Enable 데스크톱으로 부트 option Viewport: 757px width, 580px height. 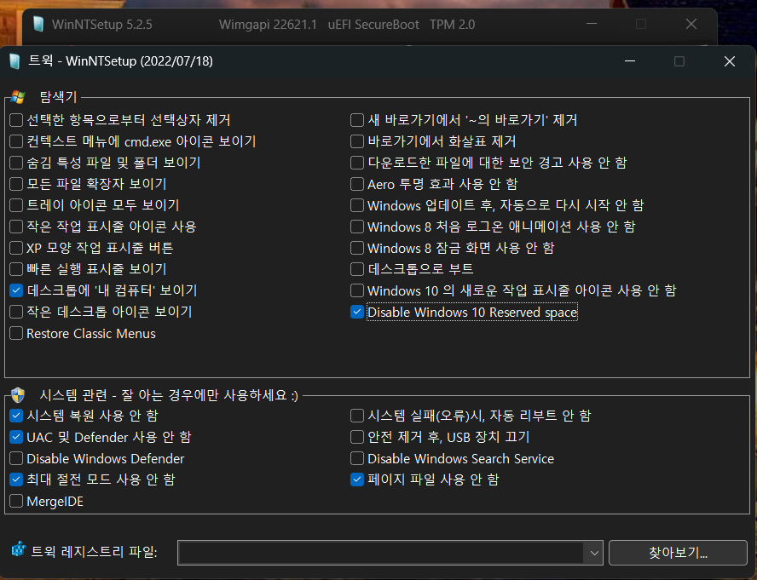point(357,269)
